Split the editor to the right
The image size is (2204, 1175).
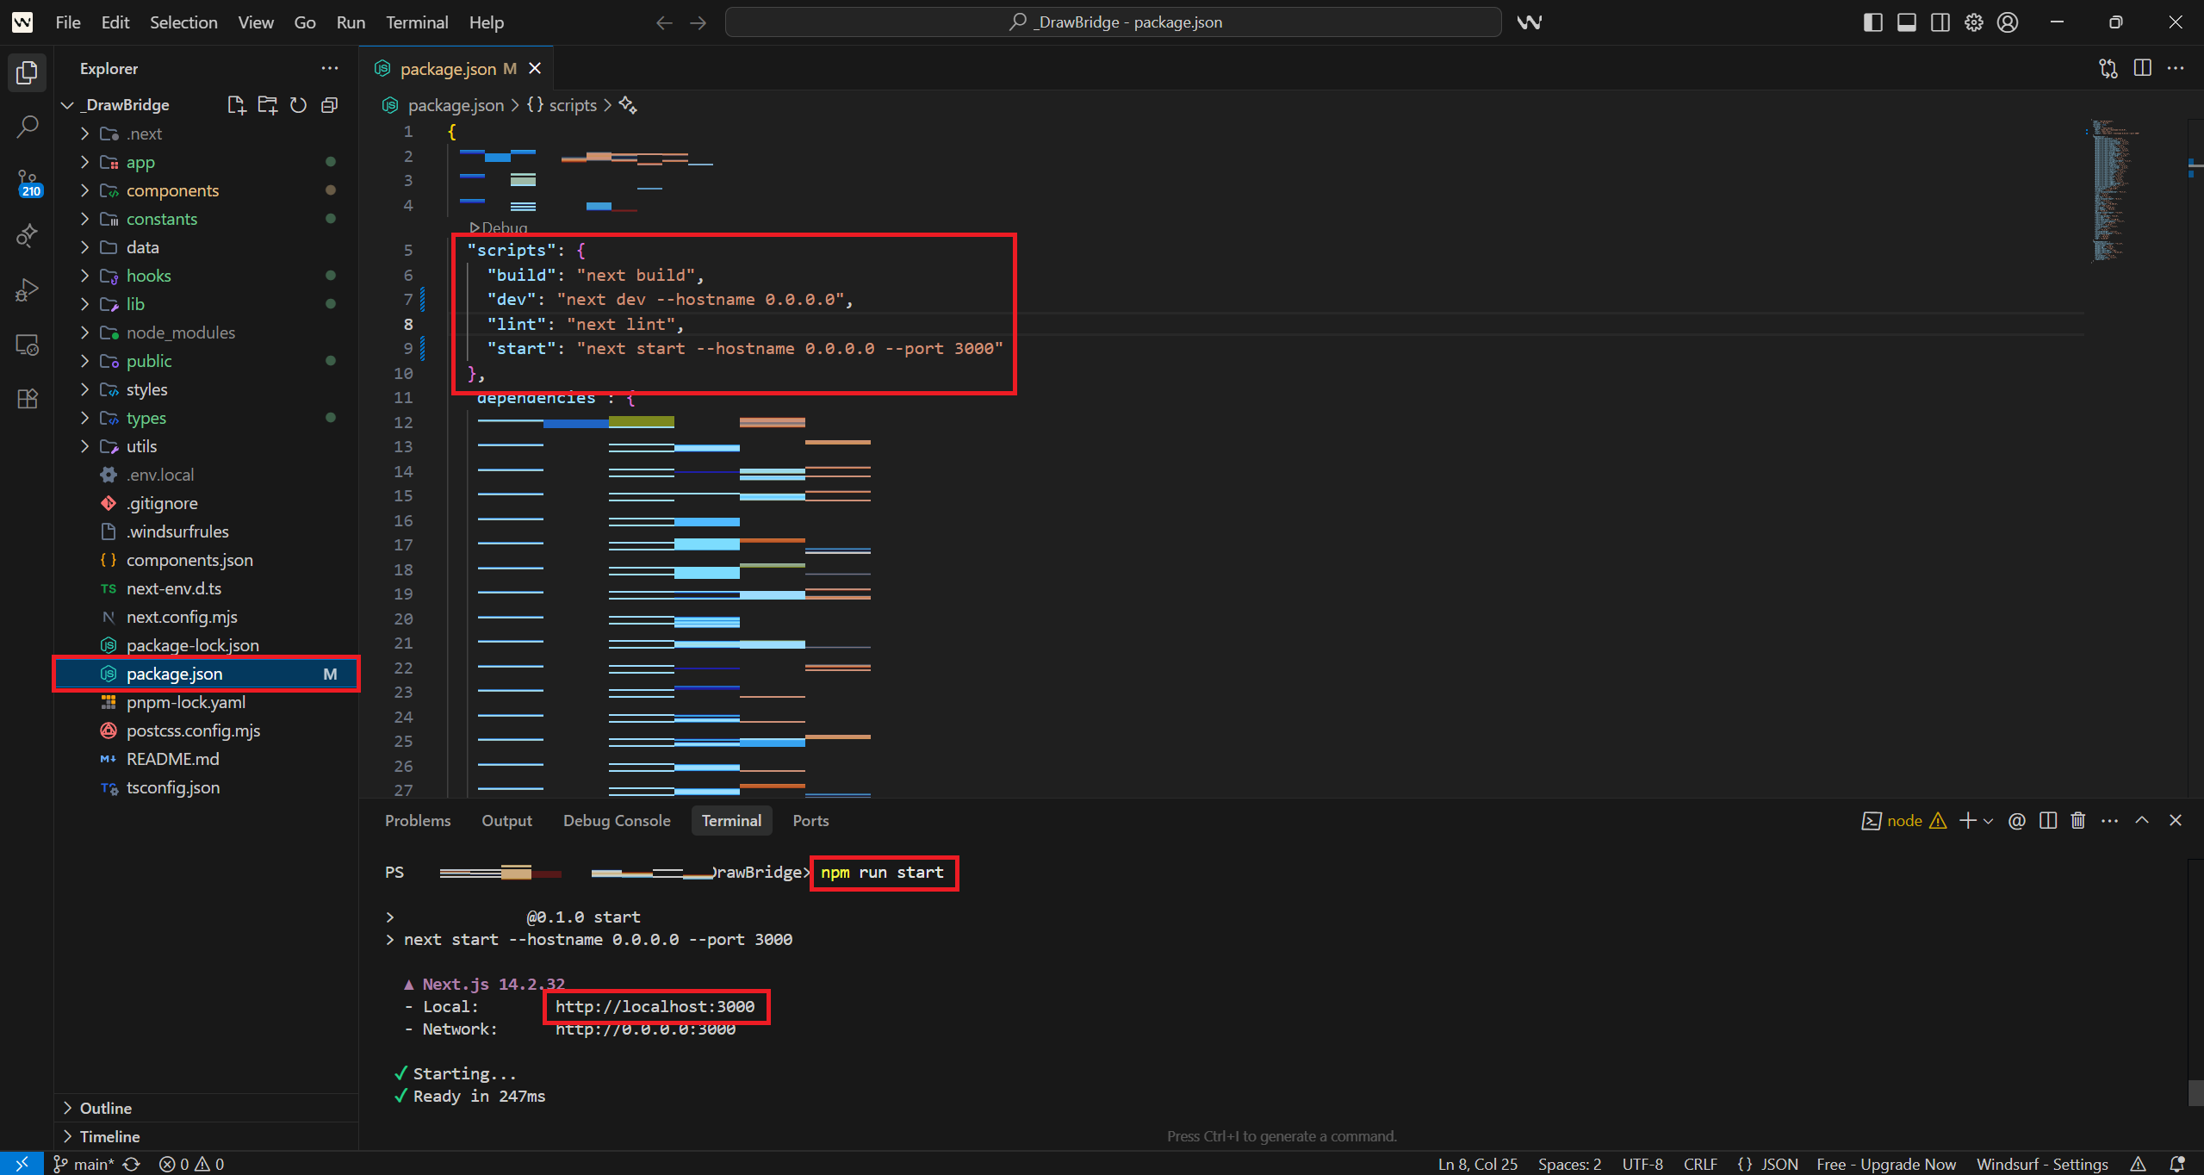click(2142, 68)
